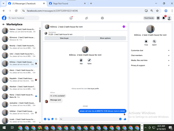
Task: Open John conversation
Action: (20, 55)
